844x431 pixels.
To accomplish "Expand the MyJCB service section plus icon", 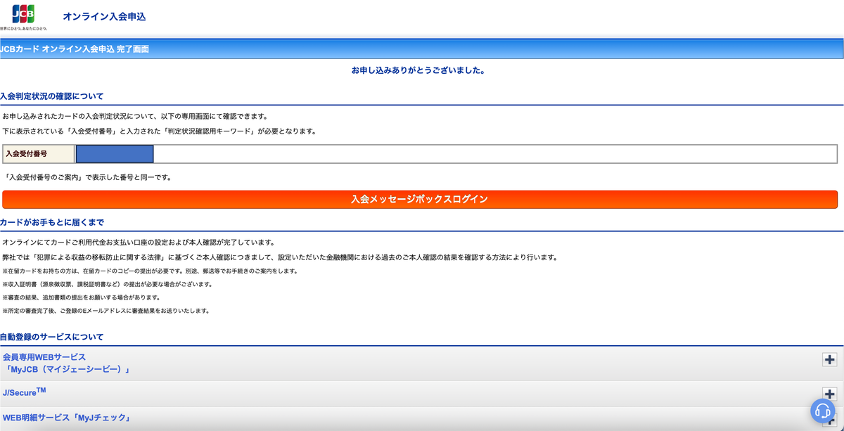I will point(829,359).
